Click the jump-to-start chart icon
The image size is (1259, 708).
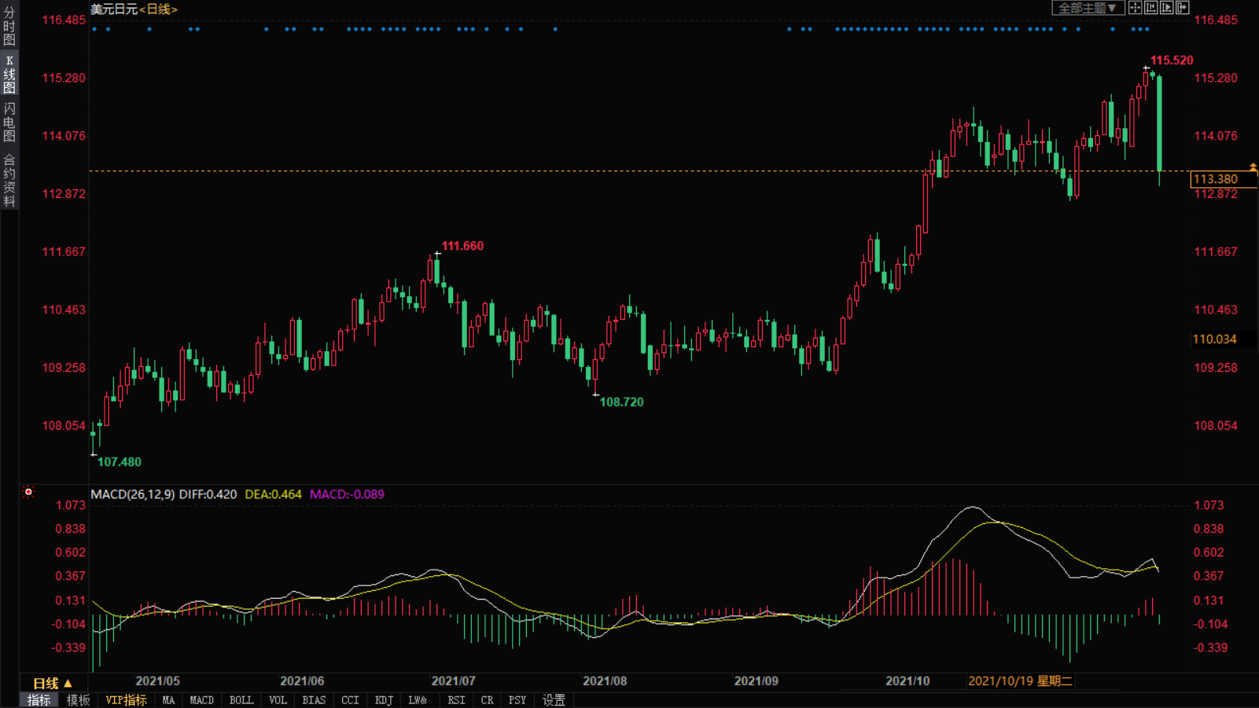point(1150,8)
